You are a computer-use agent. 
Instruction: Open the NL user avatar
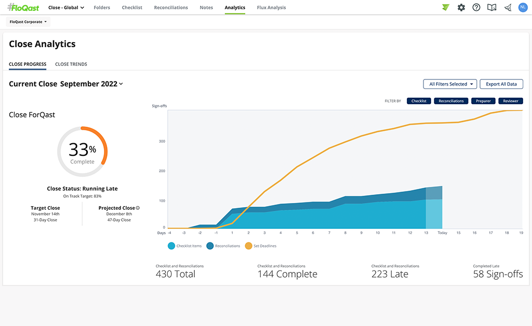[x=523, y=7]
